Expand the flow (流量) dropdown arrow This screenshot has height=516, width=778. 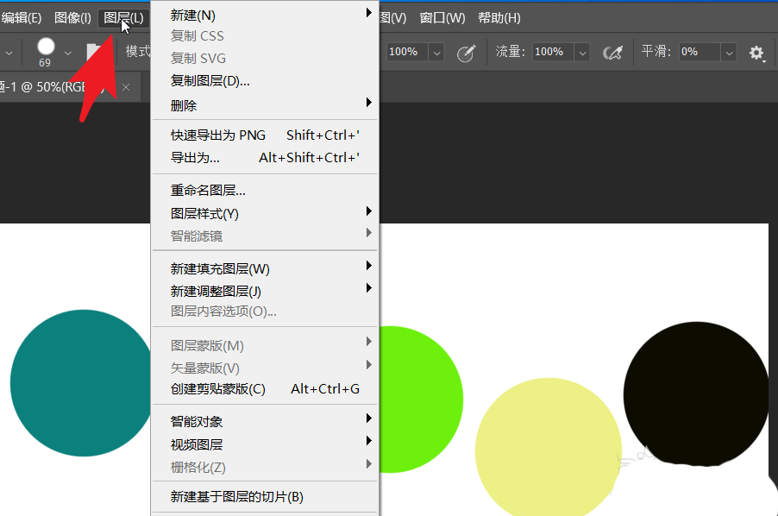pyautogui.click(x=582, y=53)
